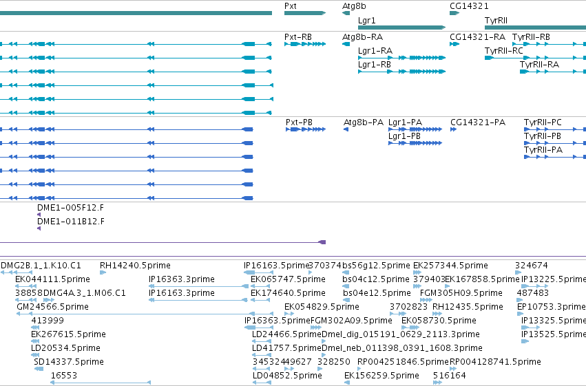
Task: Select the CG14321-RA transcript label
Action: pos(477,37)
